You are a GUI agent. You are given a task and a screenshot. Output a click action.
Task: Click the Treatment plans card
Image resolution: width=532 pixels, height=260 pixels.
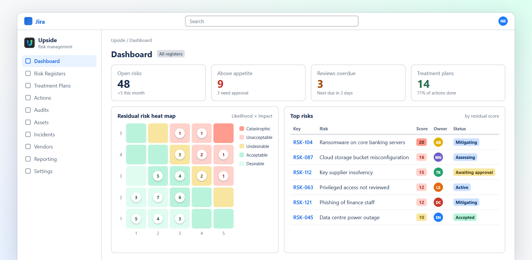pyautogui.click(x=458, y=83)
